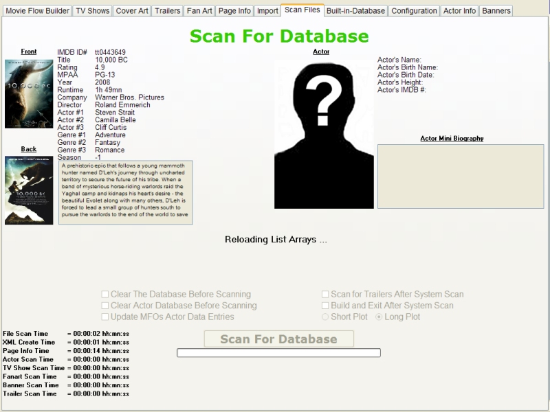Image resolution: width=550 pixels, height=412 pixels.
Task: Go to the Cover Art tab
Action: (131, 11)
